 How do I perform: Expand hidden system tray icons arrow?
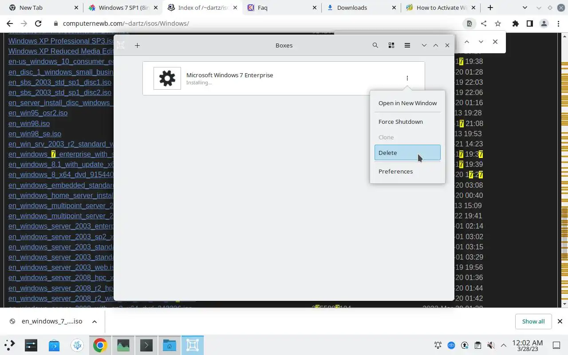(504, 345)
